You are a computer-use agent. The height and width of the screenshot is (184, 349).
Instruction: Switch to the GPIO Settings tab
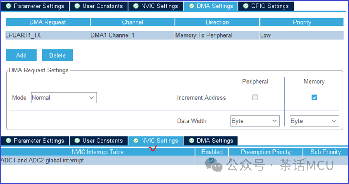(266, 6)
